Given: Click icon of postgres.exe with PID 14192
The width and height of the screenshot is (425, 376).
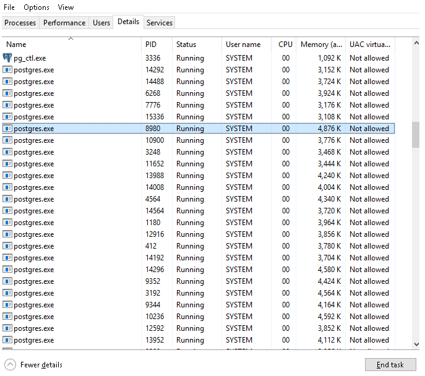Looking at the screenshot, I should click(7, 258).
